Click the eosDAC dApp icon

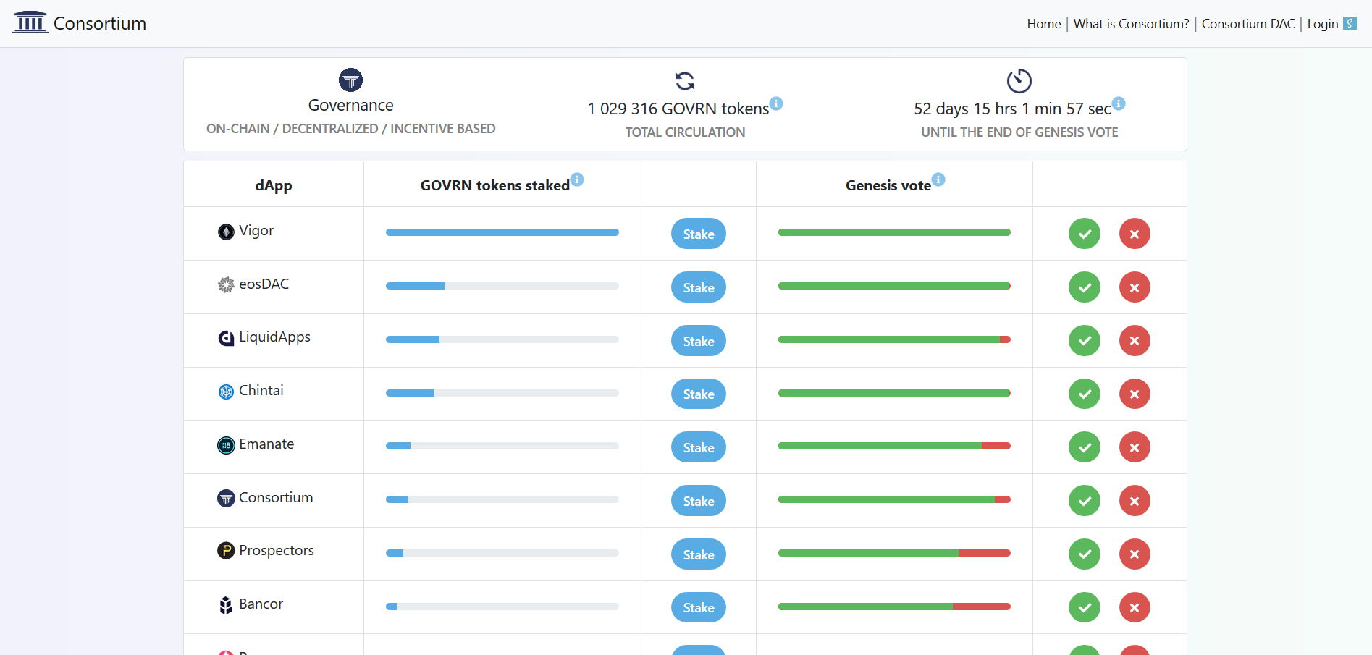pos(226,284)
